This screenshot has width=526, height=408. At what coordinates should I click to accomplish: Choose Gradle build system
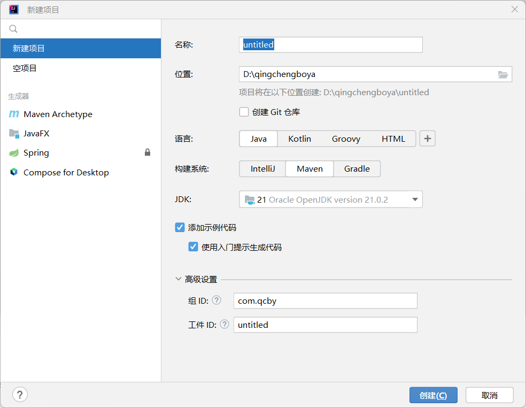(x=357, y=169)
